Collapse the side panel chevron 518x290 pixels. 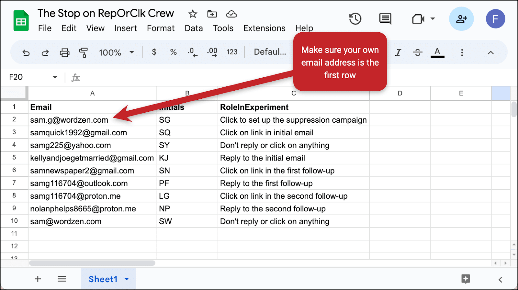point(500,279)
